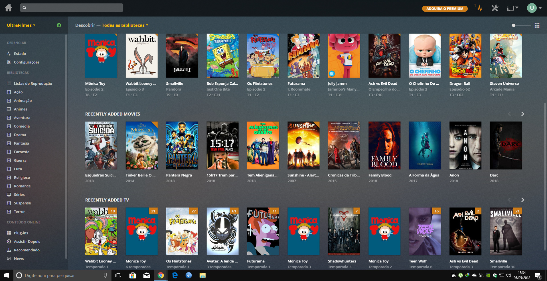The image size is (547, 281).
Task: Expand the user account menu arrow
Action: pyautogui.click(x=540, y=8)
